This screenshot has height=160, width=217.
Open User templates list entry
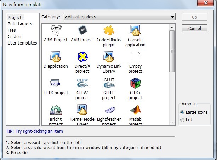pyautogui.click(x=22, y=43)
